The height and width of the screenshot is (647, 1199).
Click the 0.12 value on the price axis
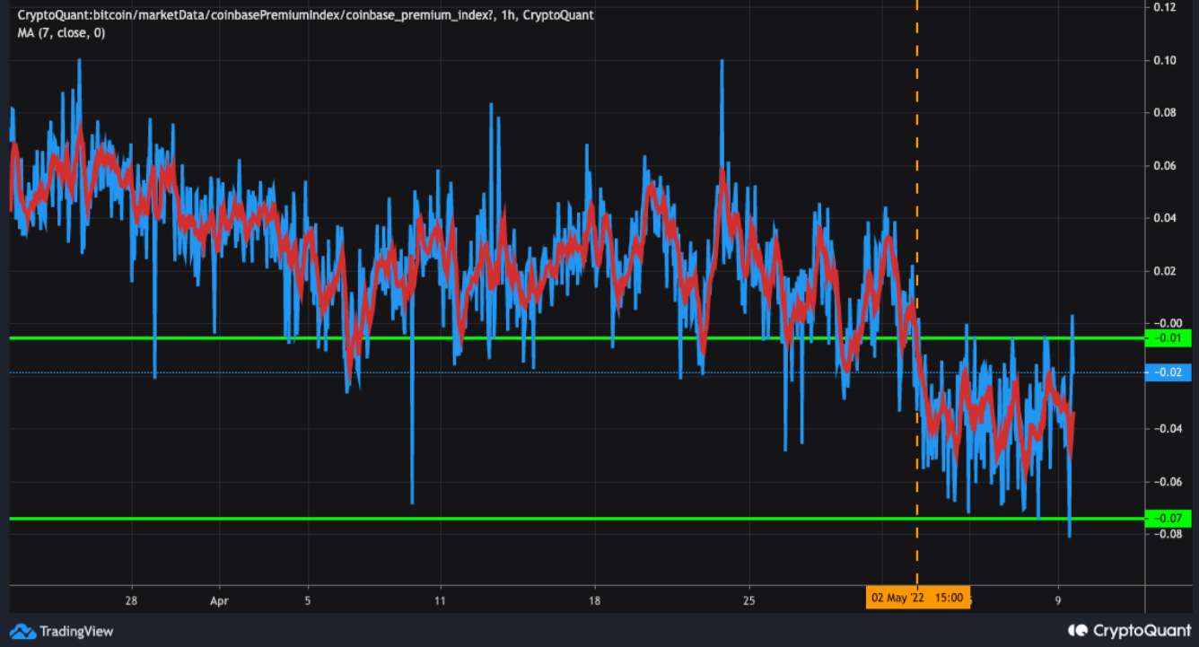(x=1164, y=7)
